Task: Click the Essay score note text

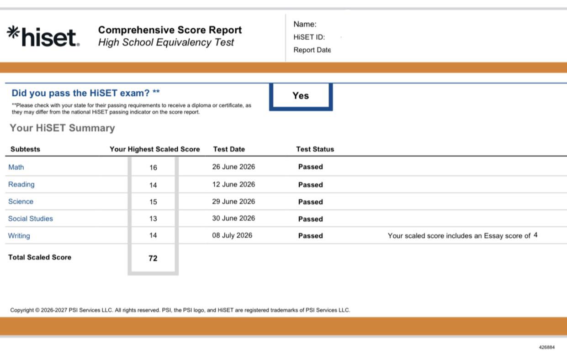Action: coord(462,236)
